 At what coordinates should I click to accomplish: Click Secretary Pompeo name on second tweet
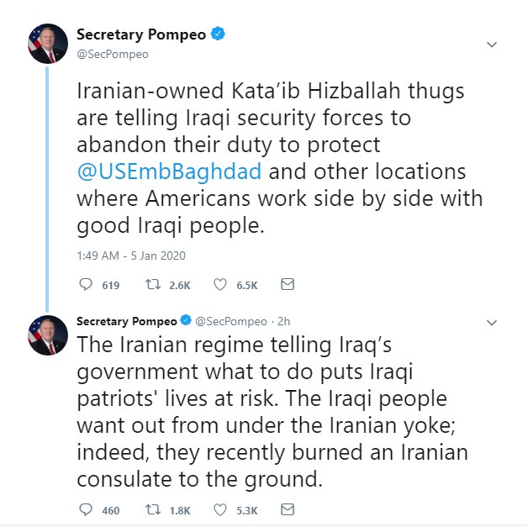127,321
